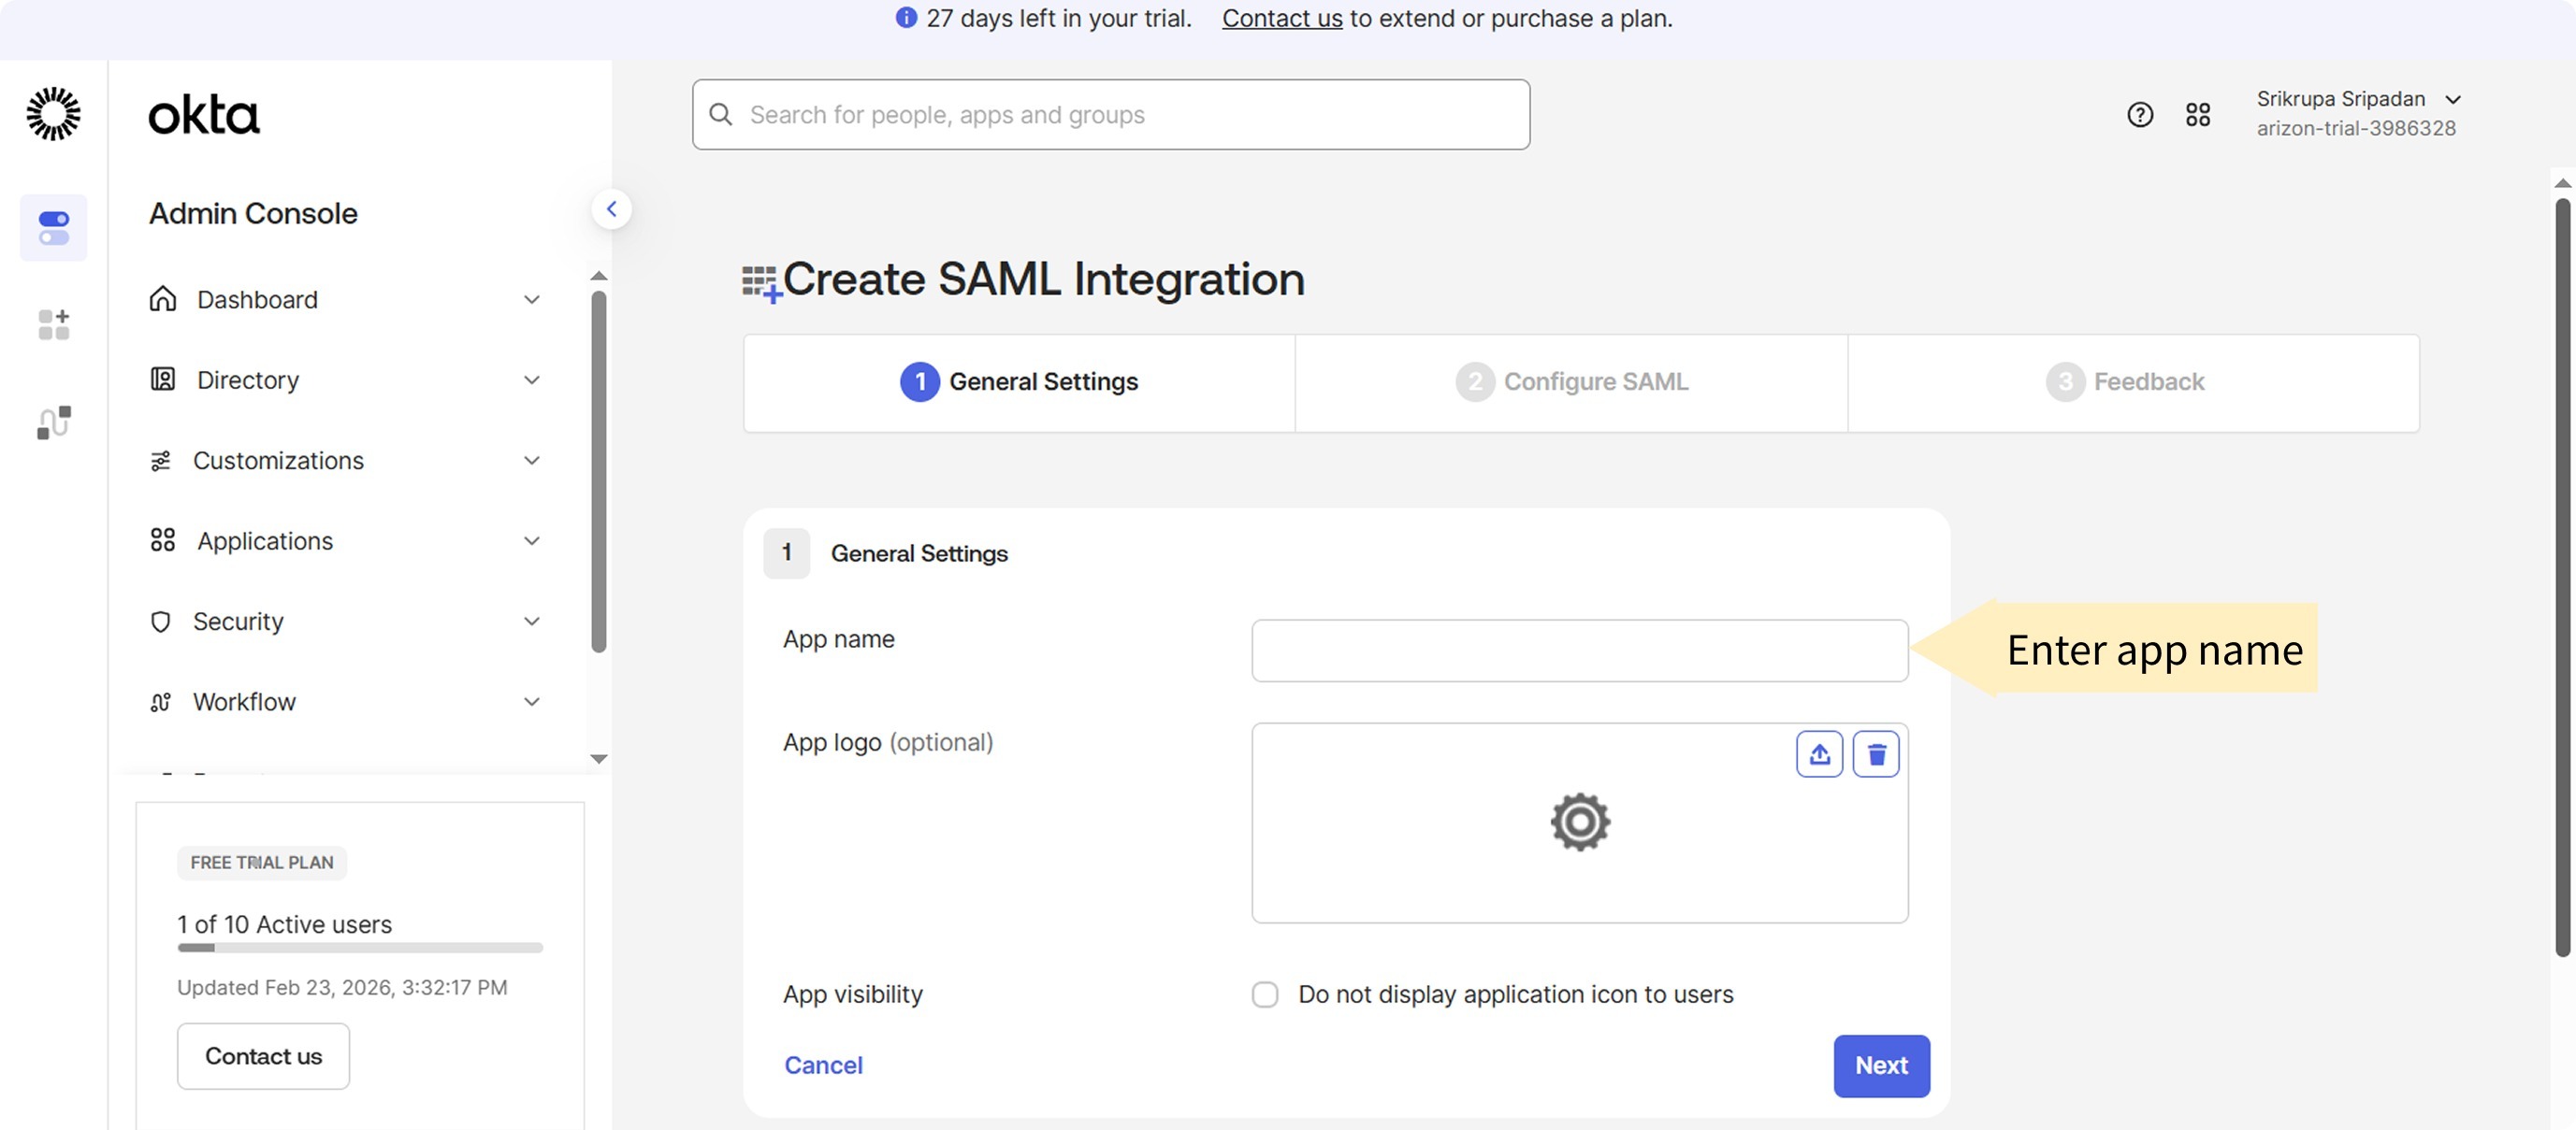This screenshot has width=2576, height=1130.
Task: Expand the Directory menu chevron
Action: (531, 379)
